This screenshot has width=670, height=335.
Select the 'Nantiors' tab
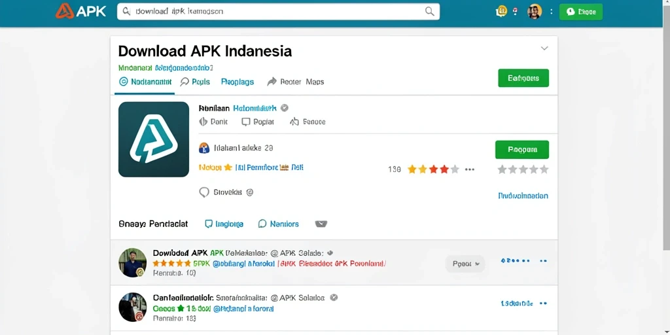click(279, 224)
